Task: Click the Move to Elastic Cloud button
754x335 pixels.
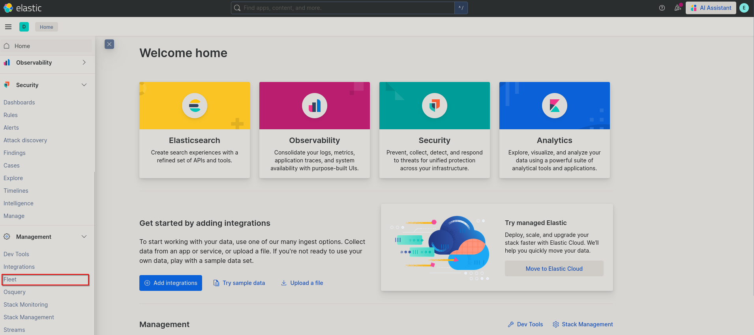Action: coord(554,268)
